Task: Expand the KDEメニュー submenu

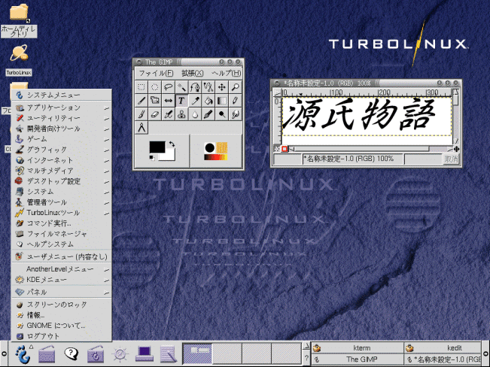Action: click(62, 280)
